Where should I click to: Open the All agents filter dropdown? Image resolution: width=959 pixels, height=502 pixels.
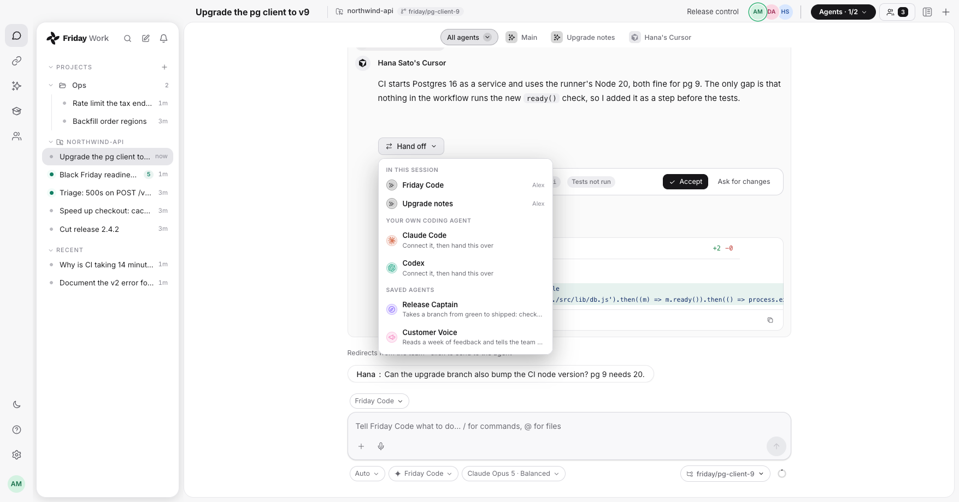pos(469,37)
